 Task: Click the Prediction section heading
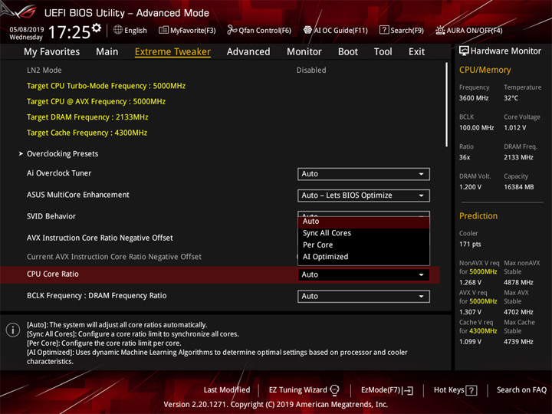click(x=478, y=215)
